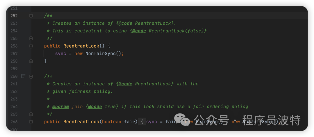Collapse the Javadoc comment starting on line 260
The height and width of the screenshot is (137, 314).
[x=31, y=76]
